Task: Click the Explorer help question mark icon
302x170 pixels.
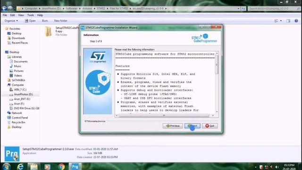Action: click(x=296, y=21)
